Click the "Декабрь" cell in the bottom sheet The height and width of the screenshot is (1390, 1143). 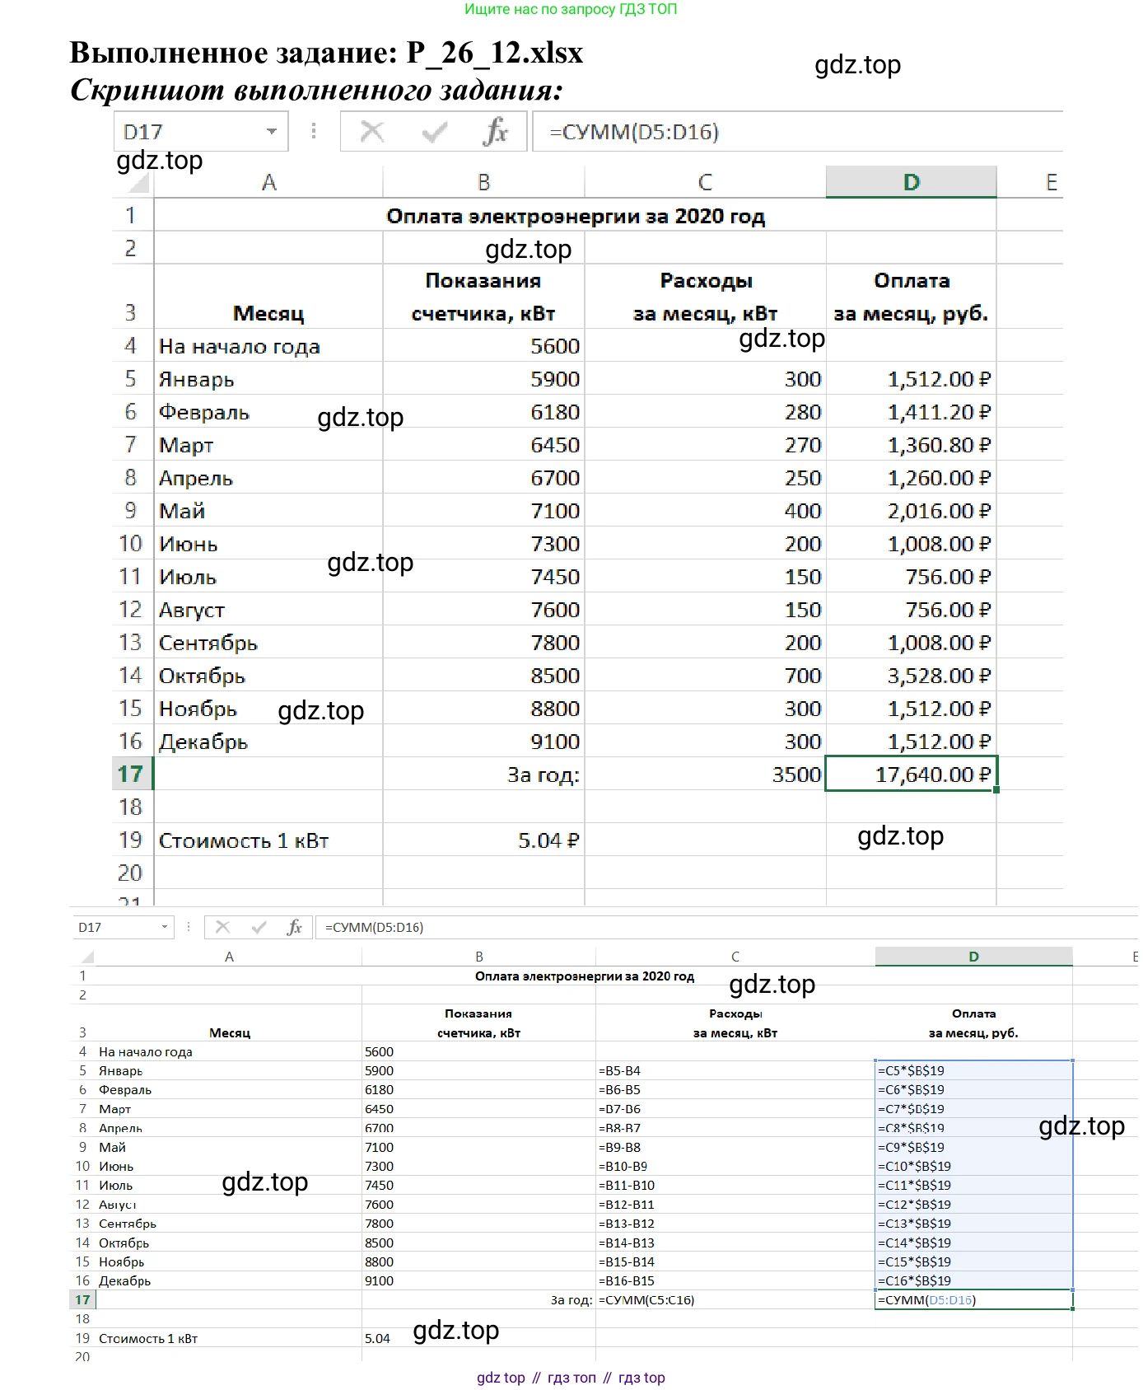tap(229, 1280)
